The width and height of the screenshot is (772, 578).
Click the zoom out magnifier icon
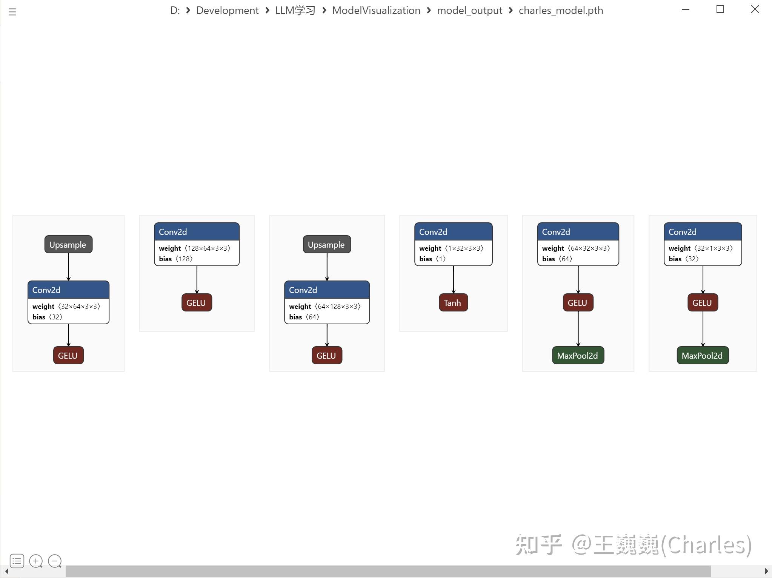coord(55,561)
